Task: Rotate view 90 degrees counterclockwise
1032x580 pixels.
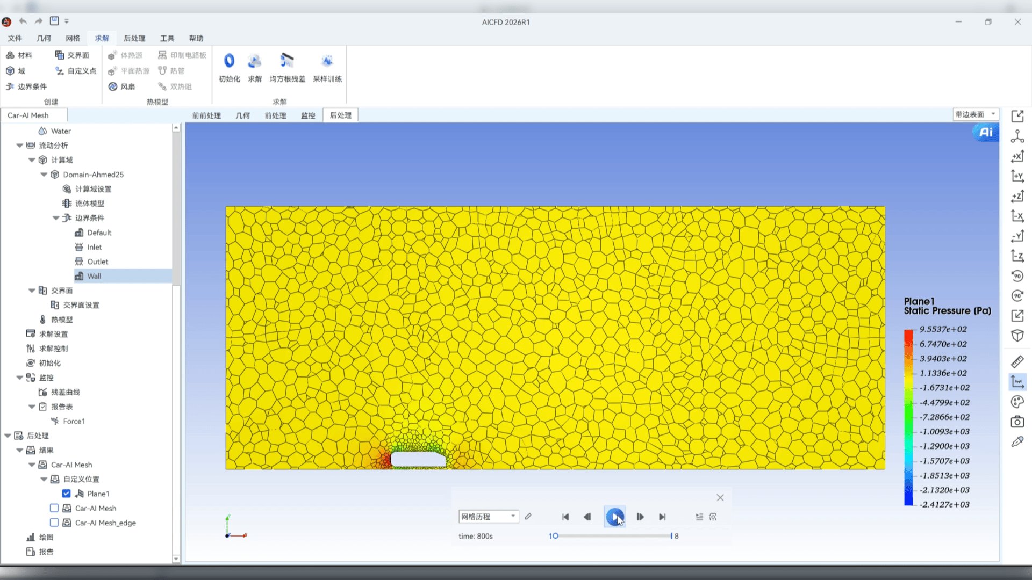Action: (1017, 275)
